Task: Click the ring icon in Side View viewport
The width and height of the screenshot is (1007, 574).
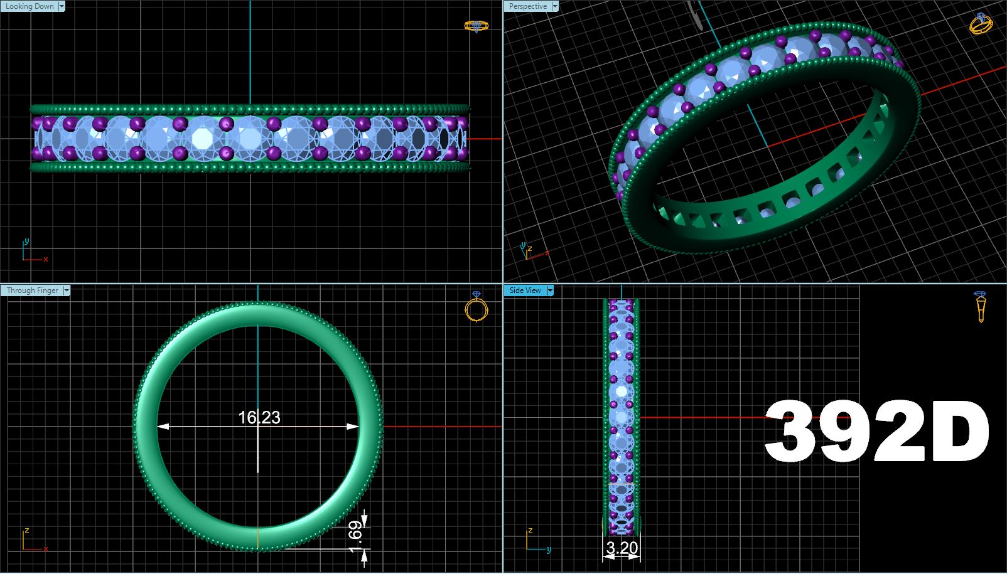Action: coord(981,306)
